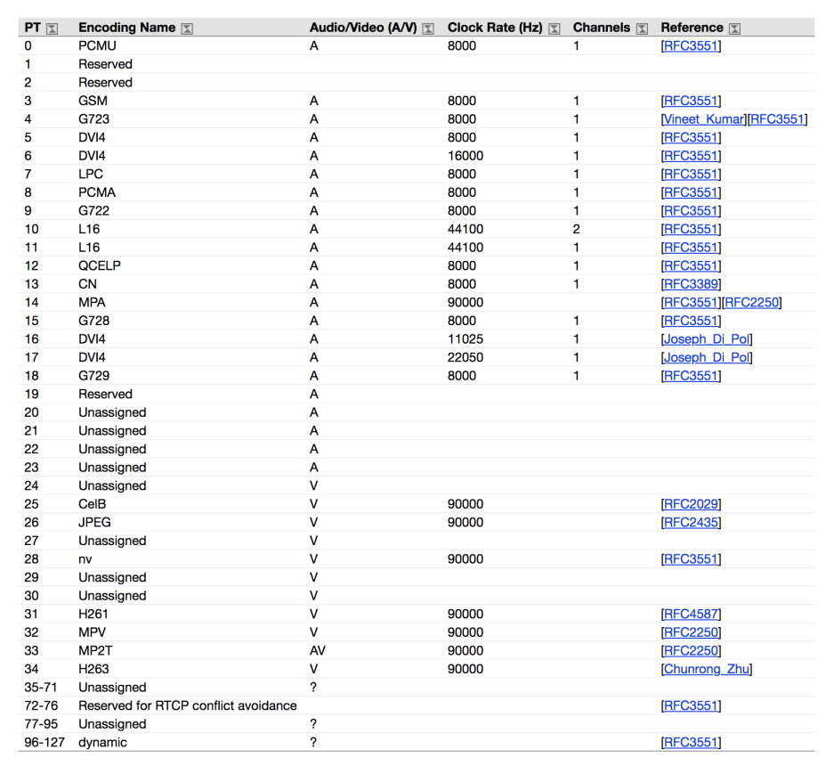Viewport: 834px width, 766px height.
Task: Open RFC3551 link in the PCMU row
Action: [x=691, y=46]
